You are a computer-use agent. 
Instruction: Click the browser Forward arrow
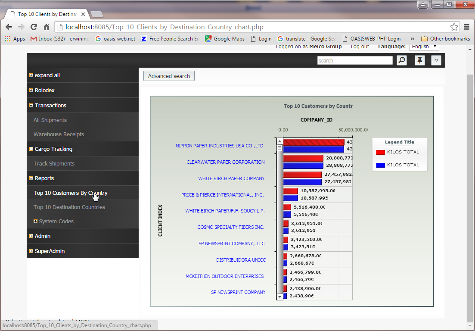(21, 27)
